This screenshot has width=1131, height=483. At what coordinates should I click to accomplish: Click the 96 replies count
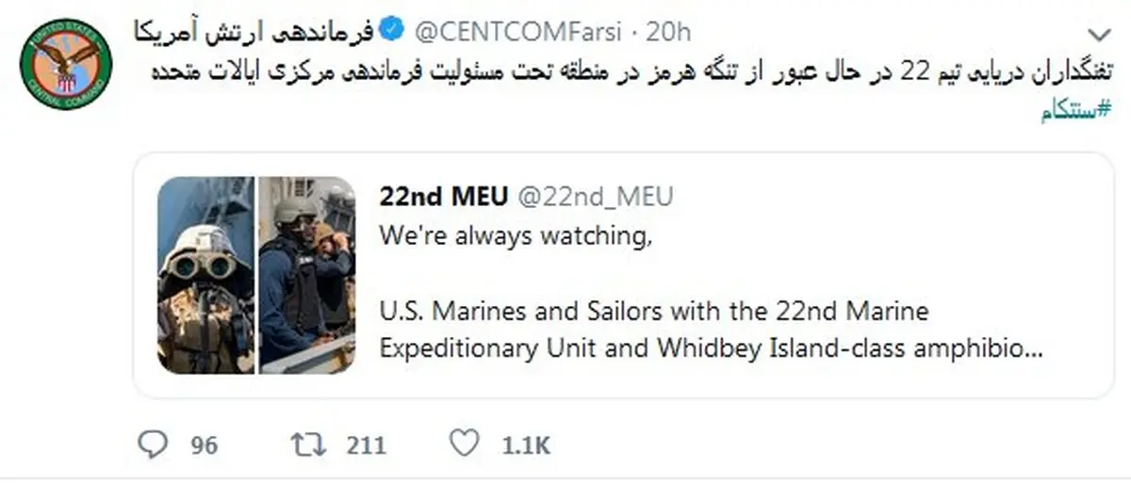click(x=204, y=445)
